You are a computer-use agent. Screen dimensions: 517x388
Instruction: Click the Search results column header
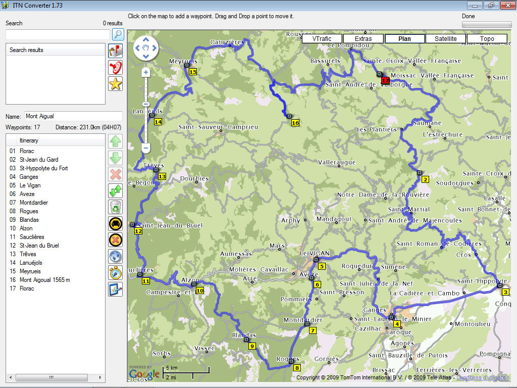click(x=56, y=50)
